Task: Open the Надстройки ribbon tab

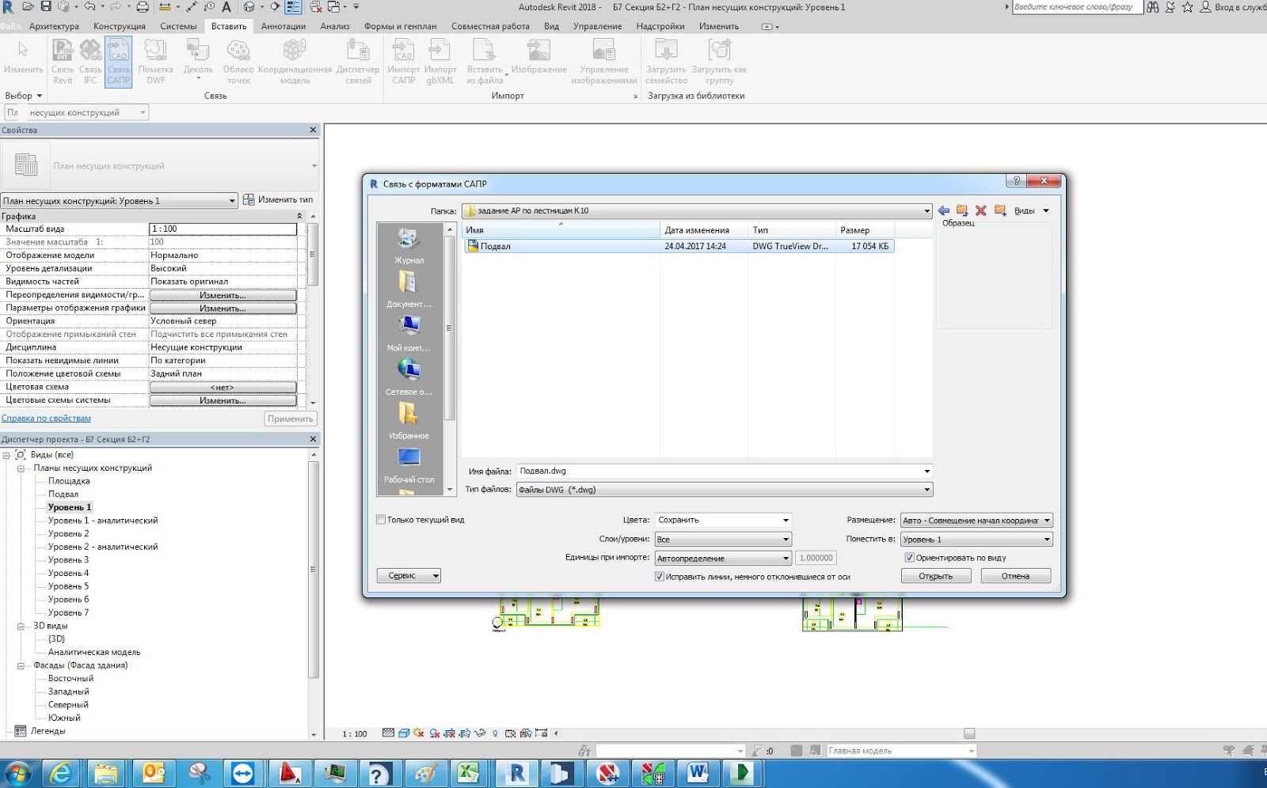Action: pyautogui.click(x=660, y=26)
